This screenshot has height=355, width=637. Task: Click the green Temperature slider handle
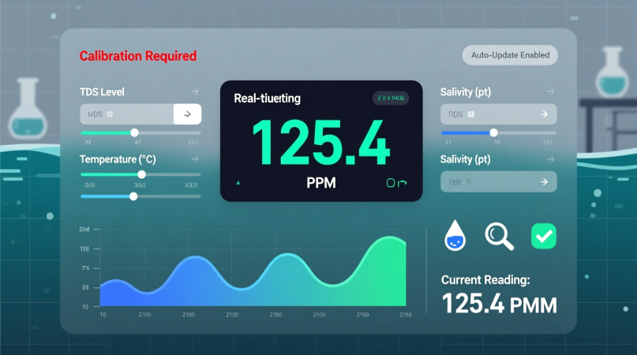pyautogui.click(x=142, y=174)
